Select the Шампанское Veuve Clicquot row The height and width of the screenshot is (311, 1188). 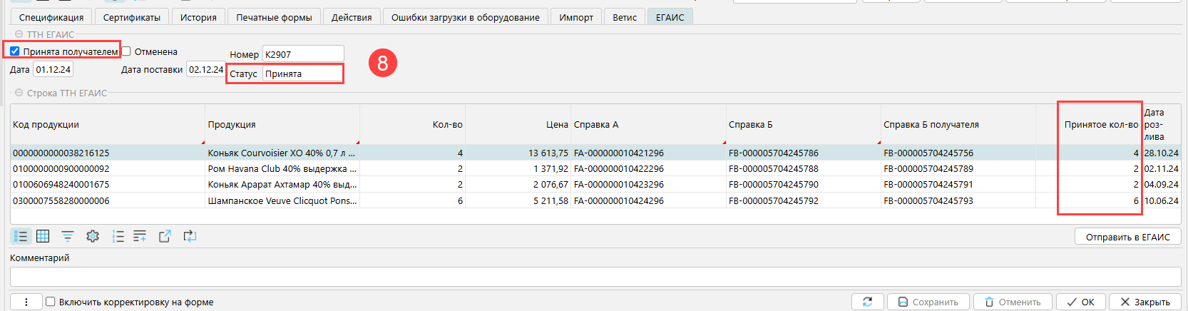(282, 201)
